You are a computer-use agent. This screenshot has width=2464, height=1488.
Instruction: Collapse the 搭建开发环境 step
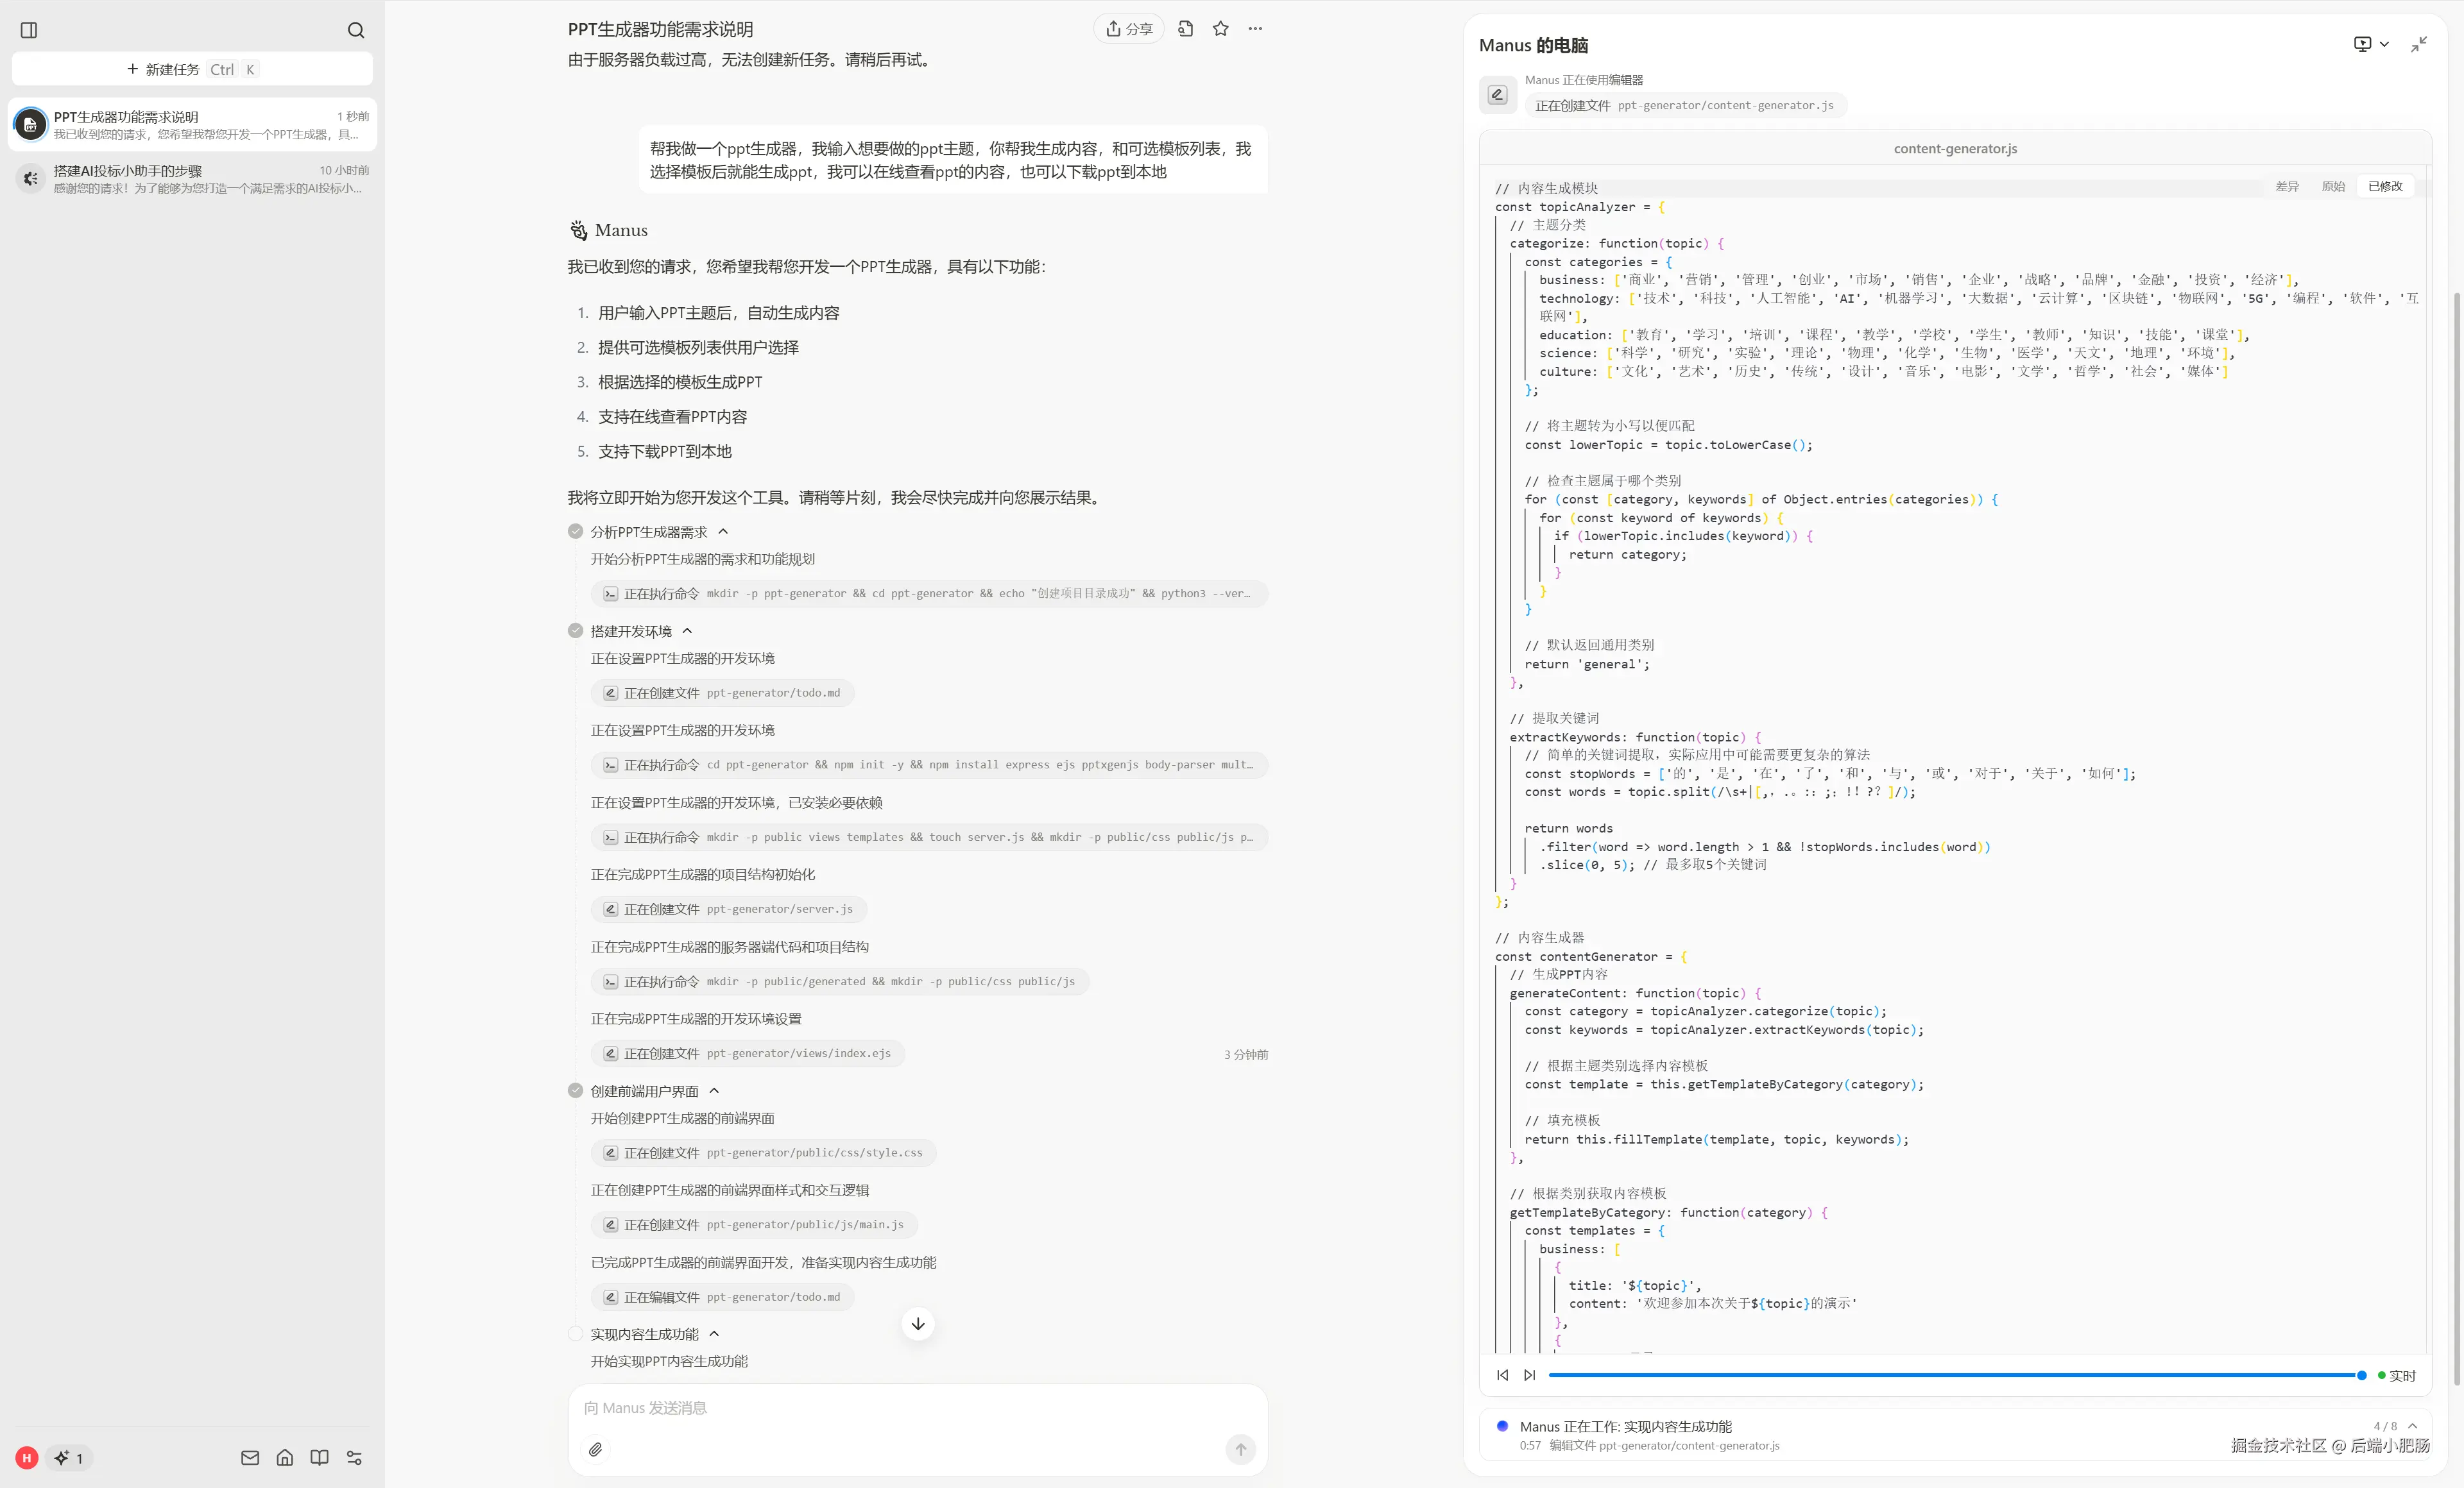tap(687, 630)
